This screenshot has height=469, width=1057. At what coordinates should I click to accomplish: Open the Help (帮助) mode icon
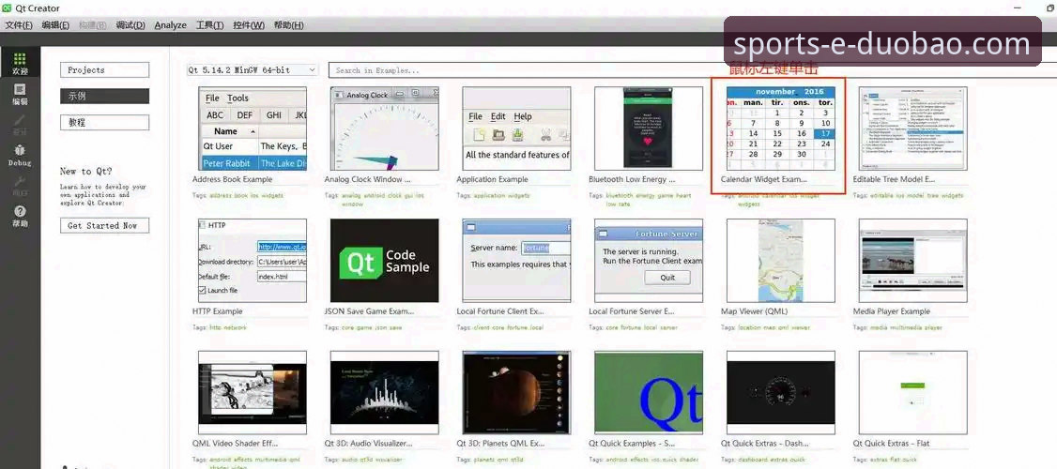21,217
